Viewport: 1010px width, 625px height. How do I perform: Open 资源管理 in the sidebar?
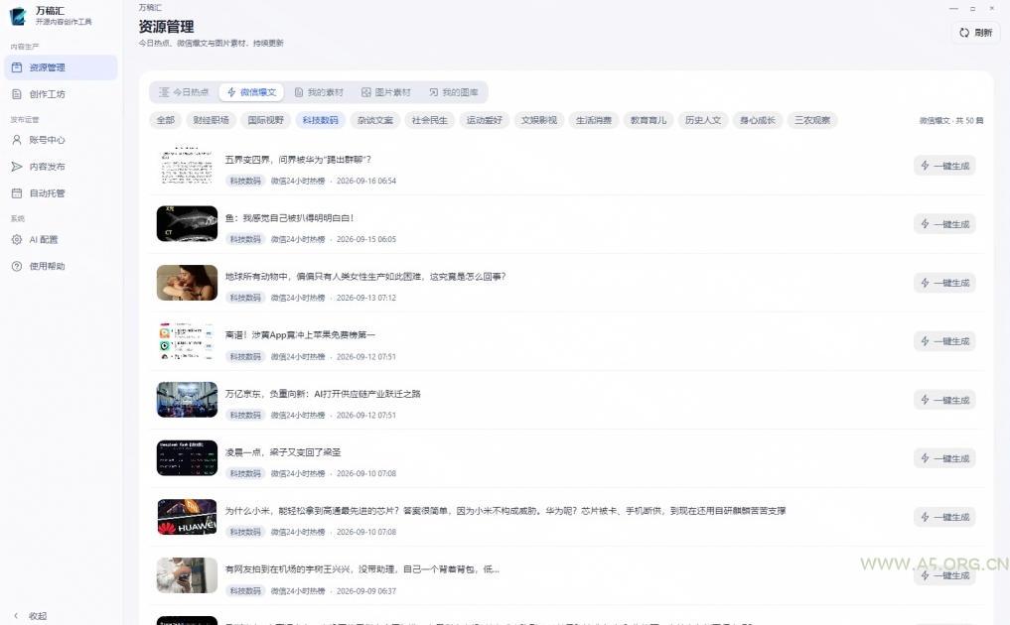[61, 67]
